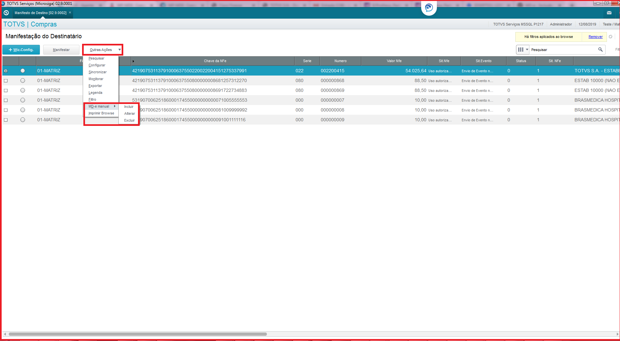The width and height of the screenshot is (620, 341).
Task: Click the Wiz.Config. button
Action: 21,50
